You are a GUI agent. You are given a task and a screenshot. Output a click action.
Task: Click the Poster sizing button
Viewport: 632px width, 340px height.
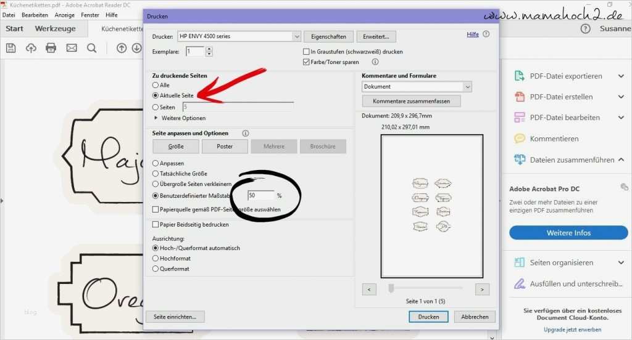[x=225, y=147]
